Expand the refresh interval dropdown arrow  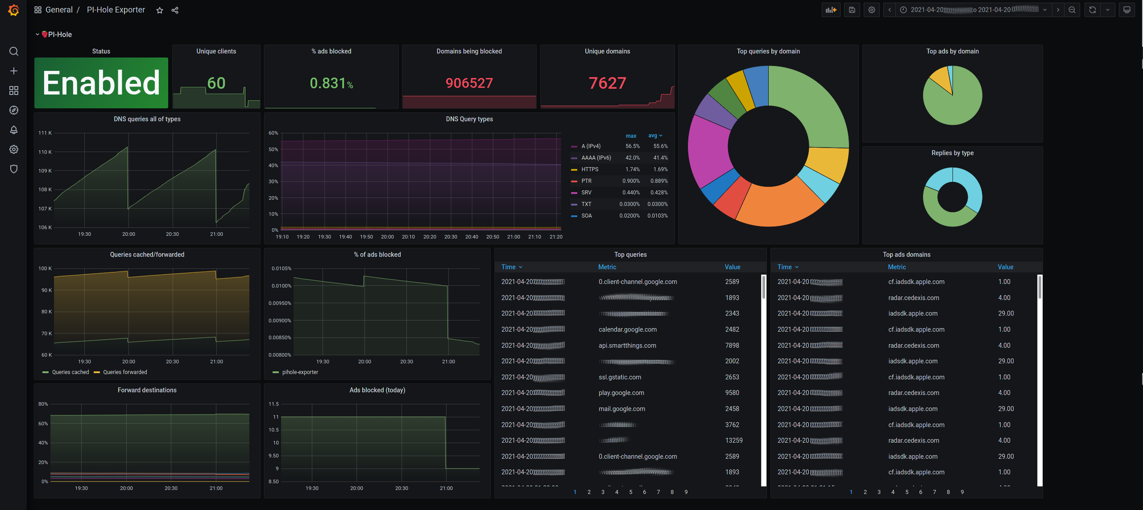[x=1107, y=10]
